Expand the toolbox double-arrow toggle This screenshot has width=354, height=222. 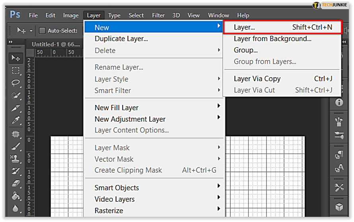click(x=11, y=42)
